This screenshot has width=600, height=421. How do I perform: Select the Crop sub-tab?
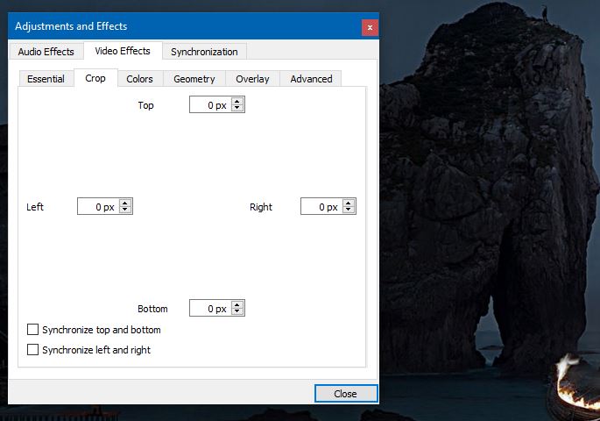[95, 78]
